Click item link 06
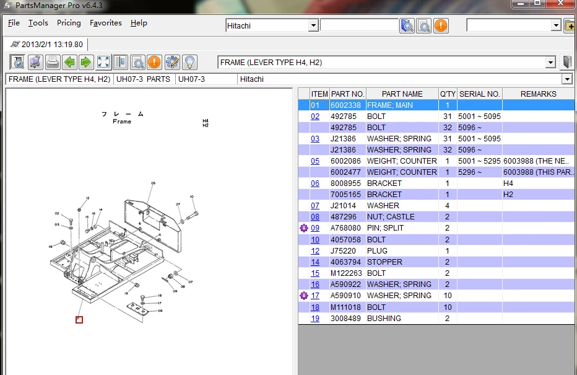 pos(315,183)
